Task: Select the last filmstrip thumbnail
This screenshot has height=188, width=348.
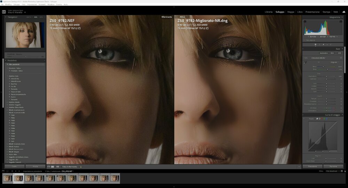Action: (114, 178)
